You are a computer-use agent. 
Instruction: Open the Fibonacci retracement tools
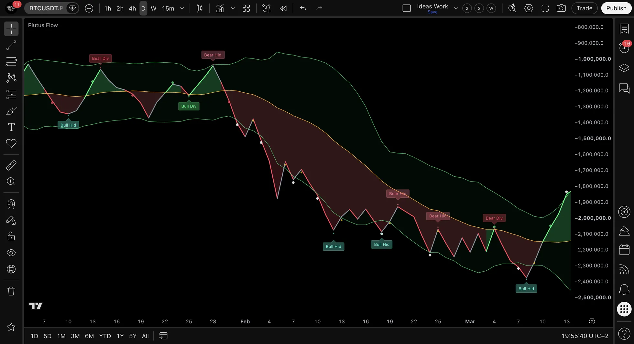coord(11,61)
